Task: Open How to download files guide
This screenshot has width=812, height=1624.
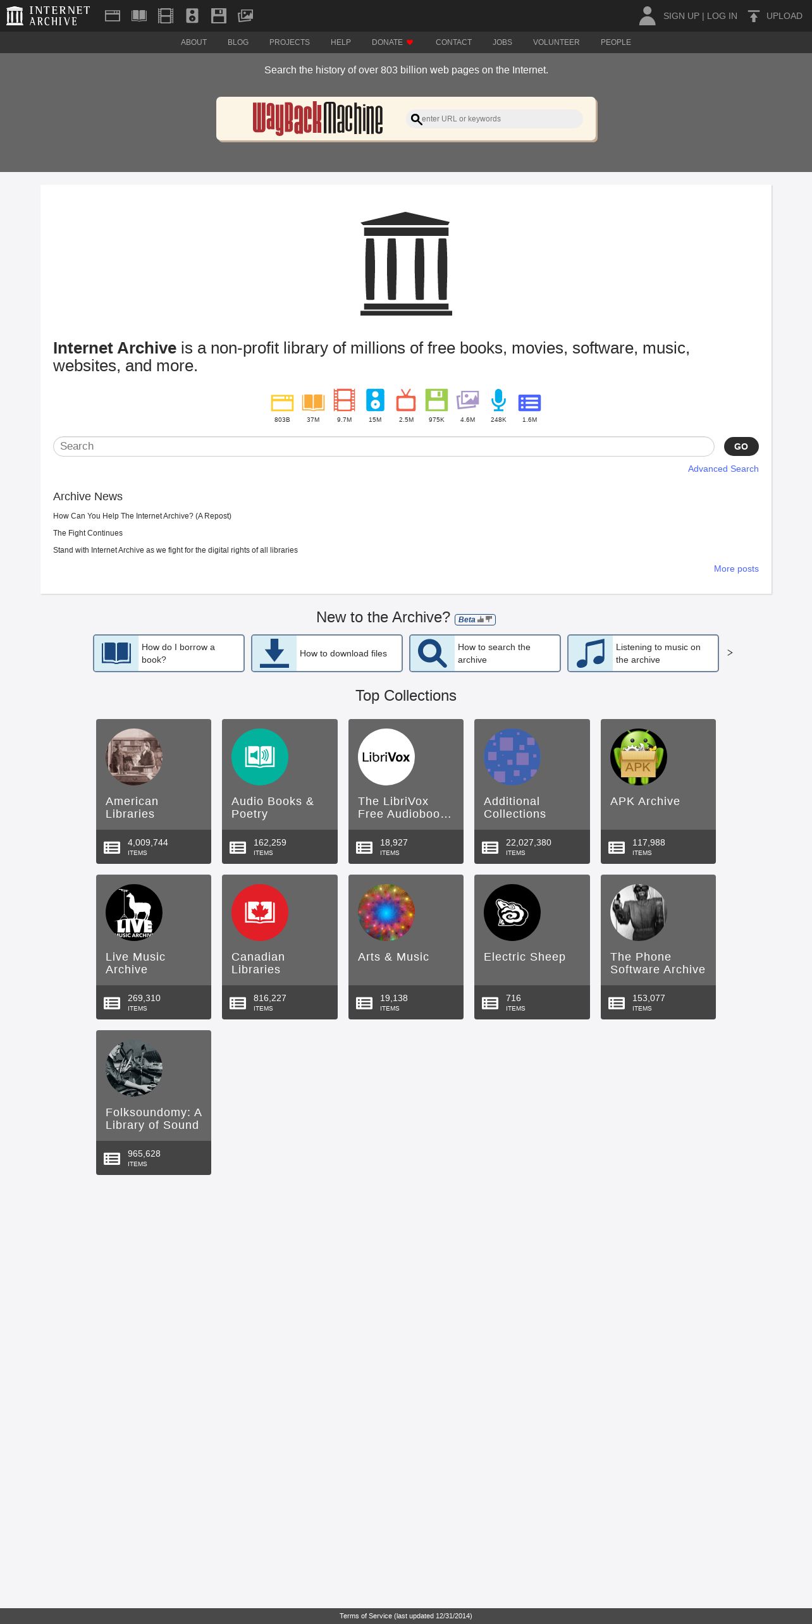Action: tap(327, 653)
